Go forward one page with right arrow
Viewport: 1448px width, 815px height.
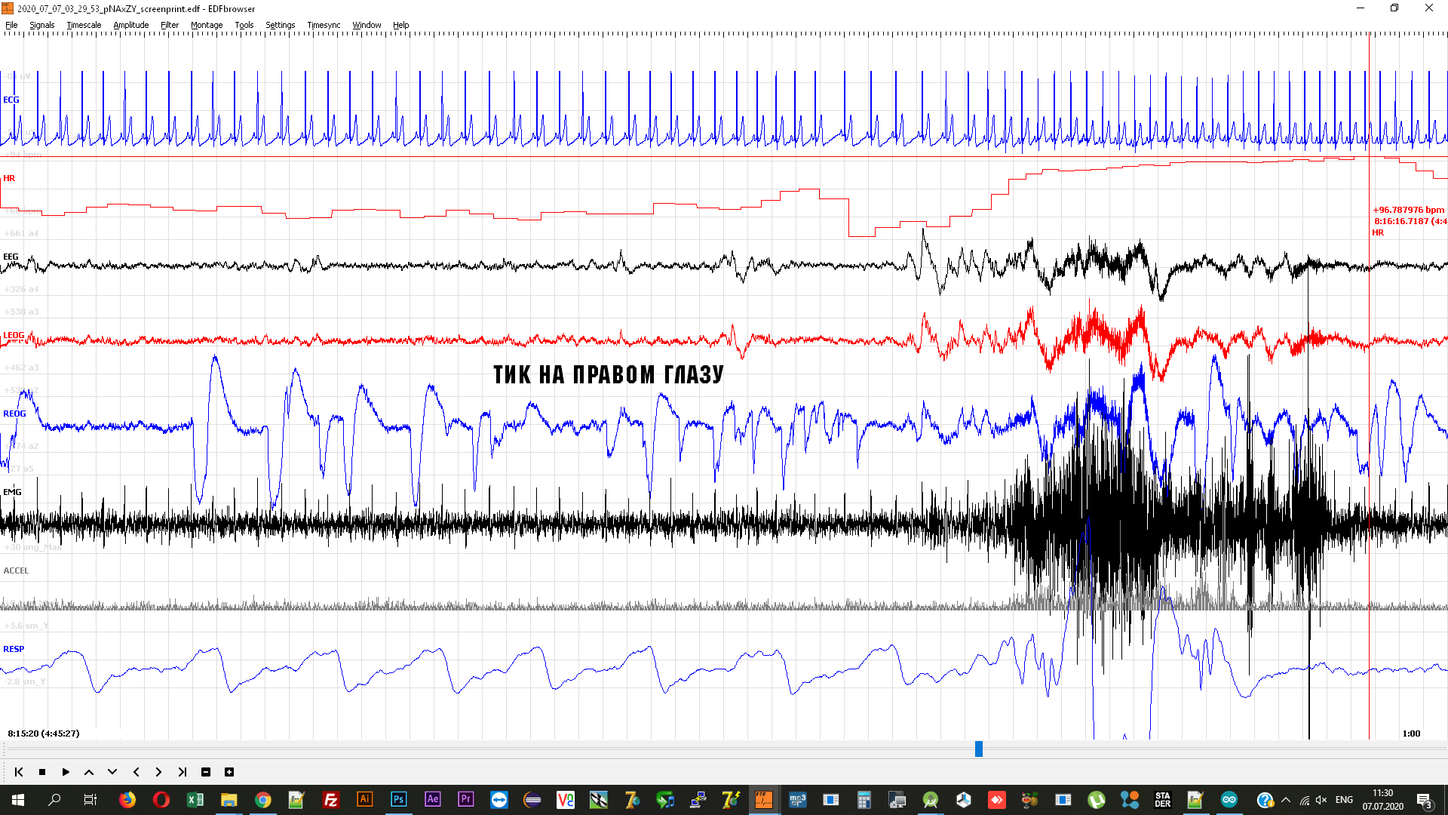[158, 772]
